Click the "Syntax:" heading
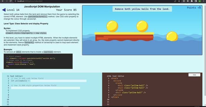Screen dimensions: 206x107 click(x=7, y=28)
